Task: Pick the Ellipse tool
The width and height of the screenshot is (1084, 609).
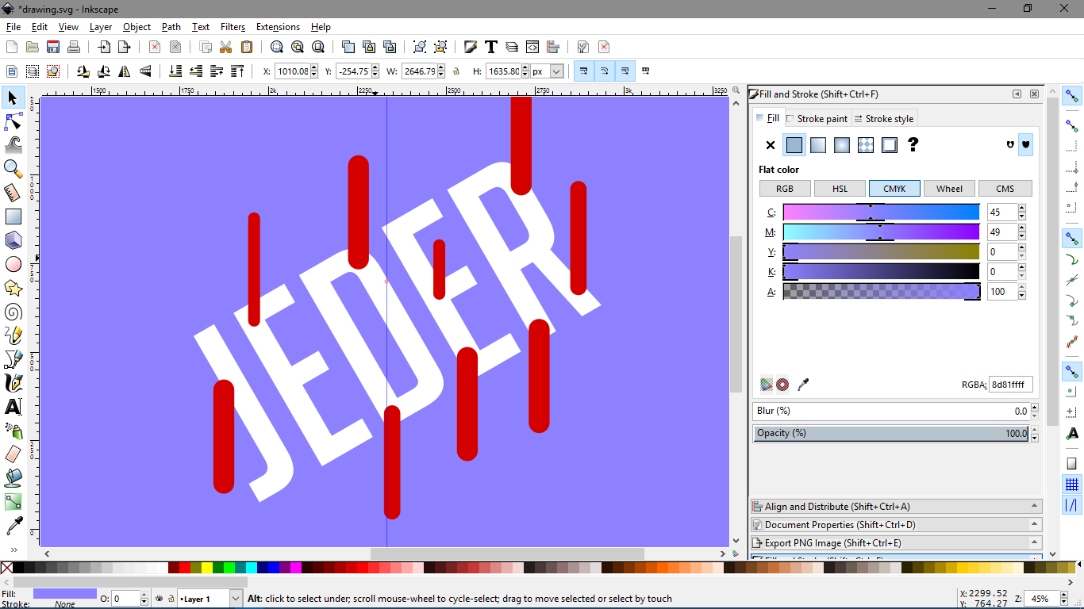Action: tap(13, 264)
